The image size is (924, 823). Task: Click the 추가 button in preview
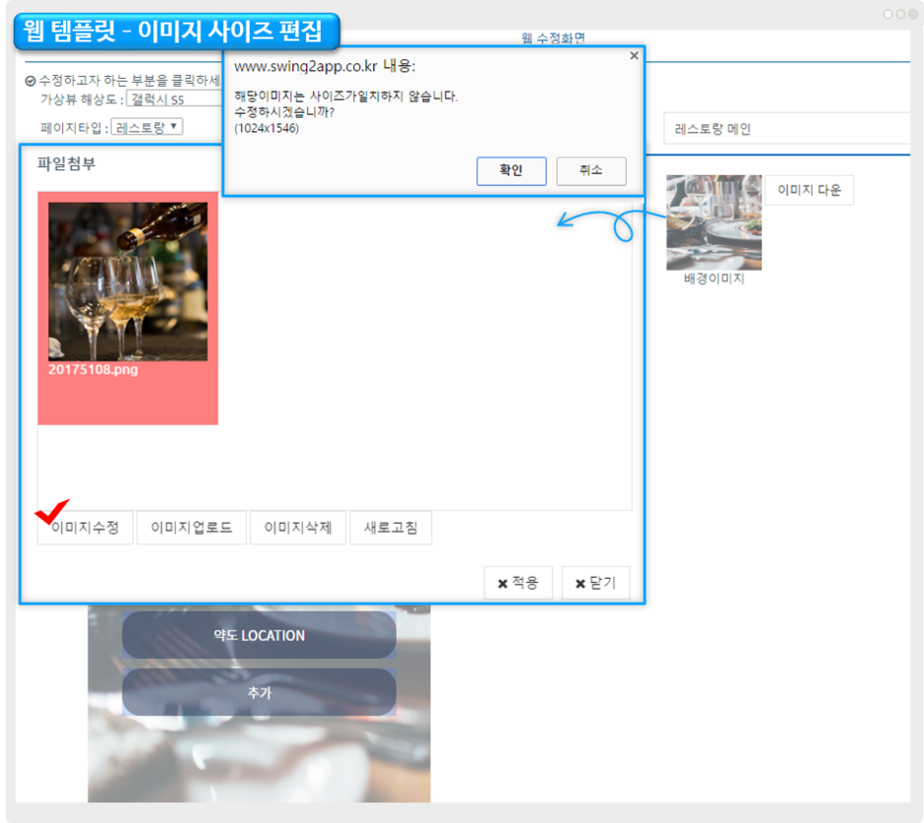click(259, 693)
